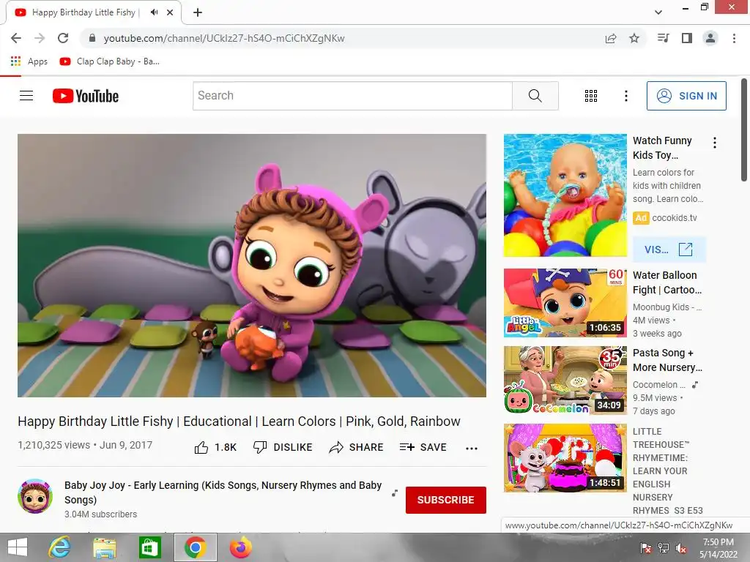Open Chrome three-dot menu
Viewport: 750px width, 562px height.
pos(734,38)
